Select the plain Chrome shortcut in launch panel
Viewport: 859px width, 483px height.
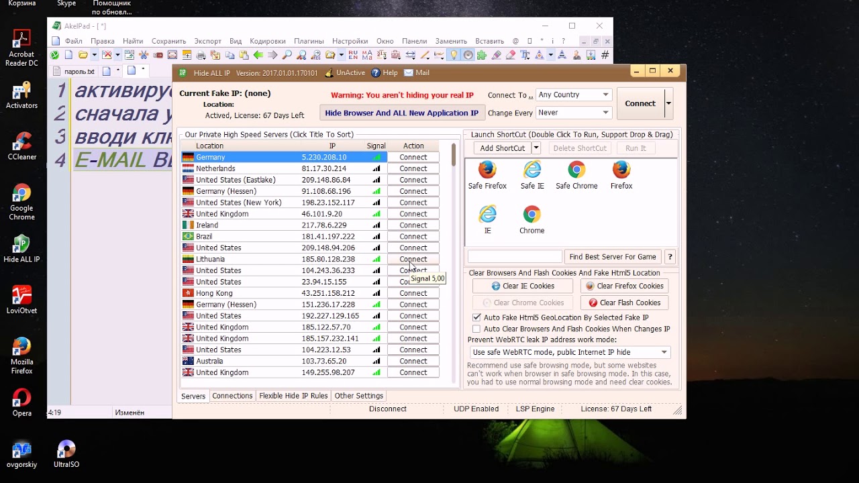[x=532, y=215]
